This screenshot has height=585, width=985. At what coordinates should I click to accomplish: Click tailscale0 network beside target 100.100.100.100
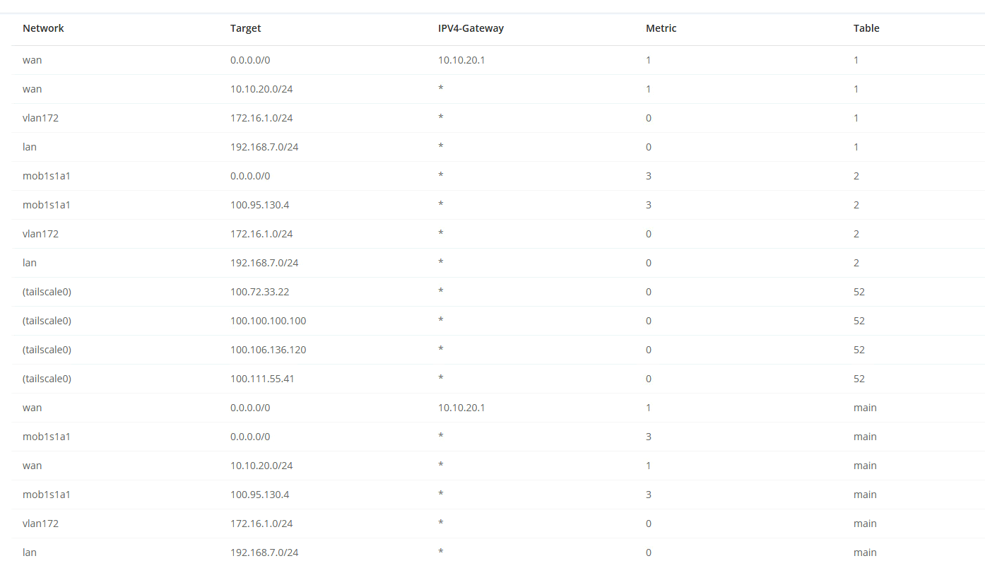tap(47, 321)
